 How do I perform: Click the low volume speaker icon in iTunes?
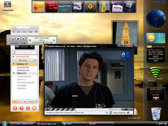tap(12, 43)
